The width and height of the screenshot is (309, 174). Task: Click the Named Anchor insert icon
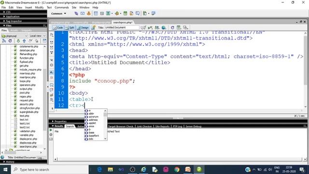89,14
